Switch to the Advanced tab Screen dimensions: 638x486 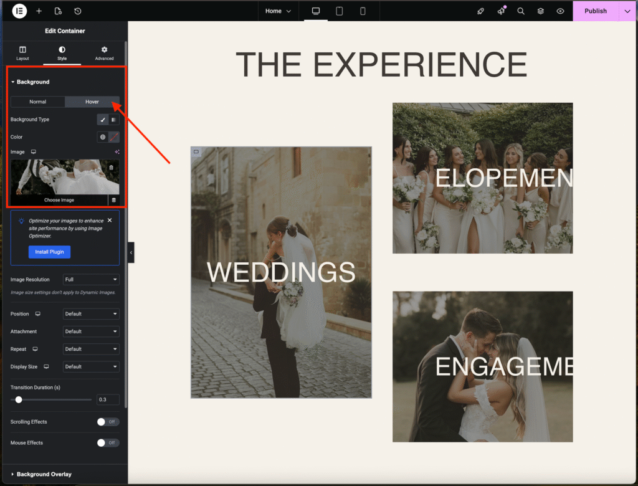pyautogui.click(x=104, y=53)
